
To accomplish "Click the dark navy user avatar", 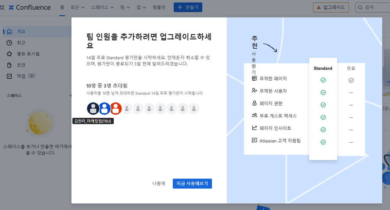I will pyautogui.click(x=93, y=108).
